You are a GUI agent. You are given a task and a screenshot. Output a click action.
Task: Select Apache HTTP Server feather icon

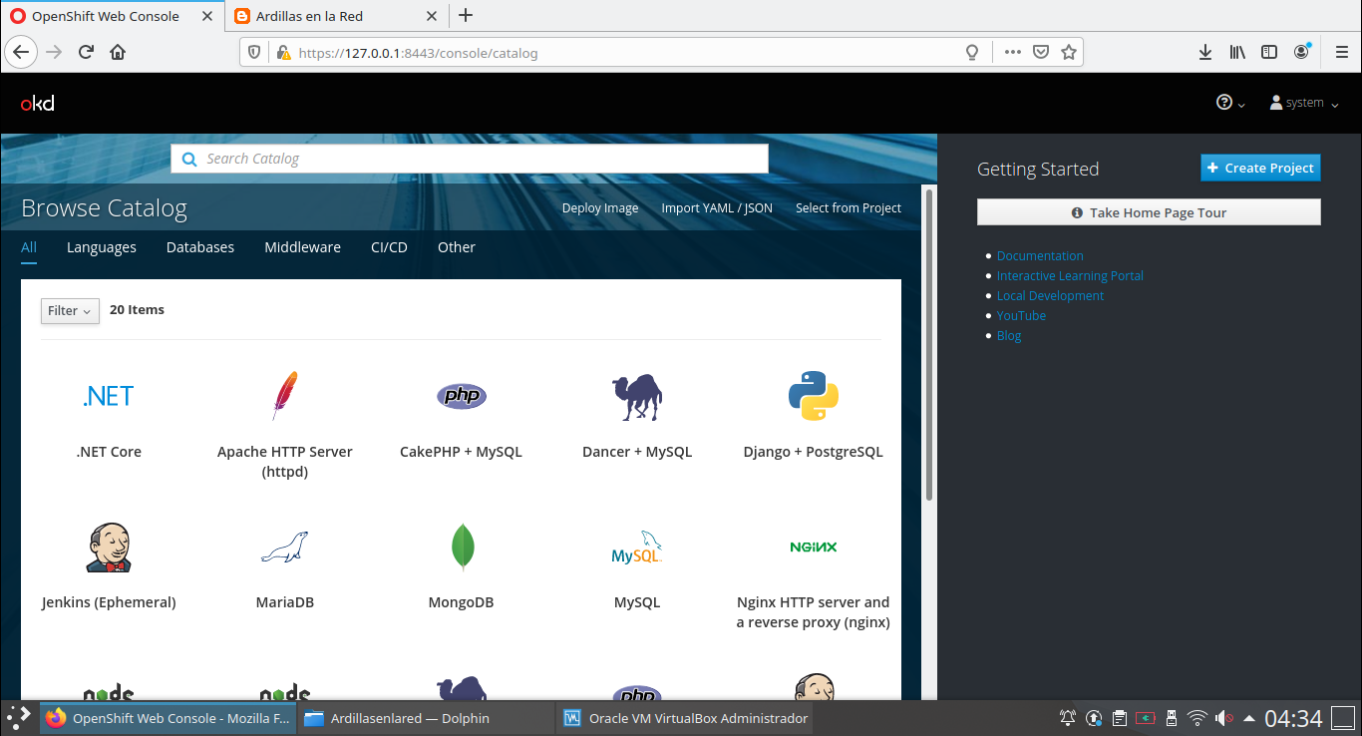point(285,396)
